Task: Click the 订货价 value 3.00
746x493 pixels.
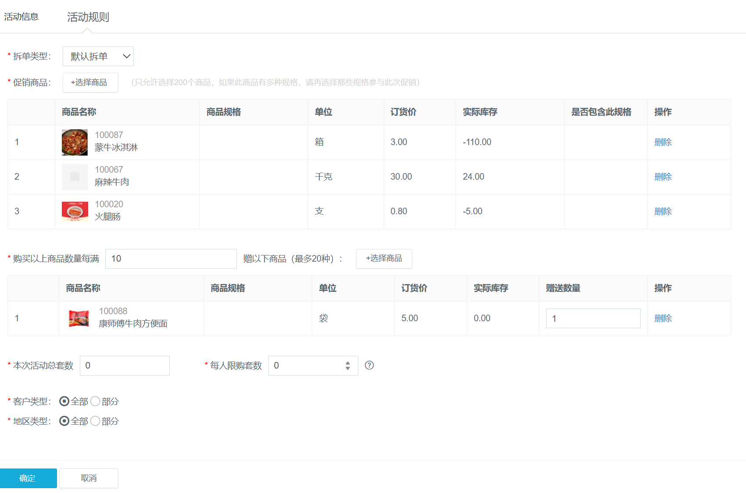Action: (399, 142)
